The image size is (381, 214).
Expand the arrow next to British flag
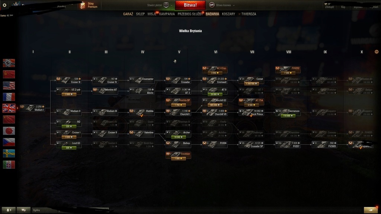[17, 108]
